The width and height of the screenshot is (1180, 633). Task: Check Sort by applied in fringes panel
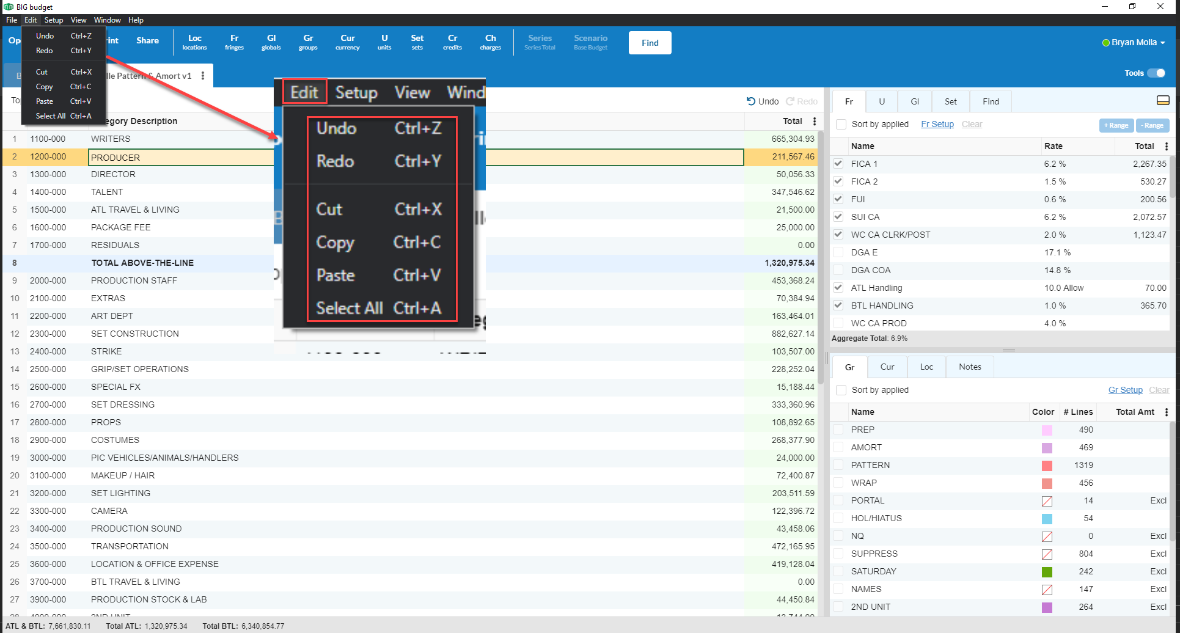point(841,124)
